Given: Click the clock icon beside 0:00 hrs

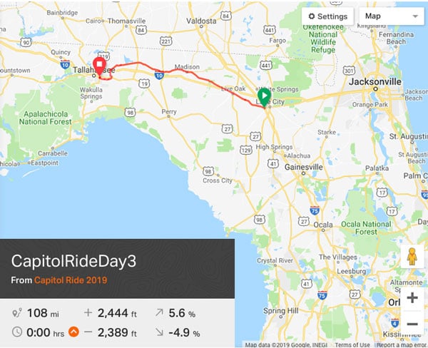Looking at the screenshot, I should (17, 331).
